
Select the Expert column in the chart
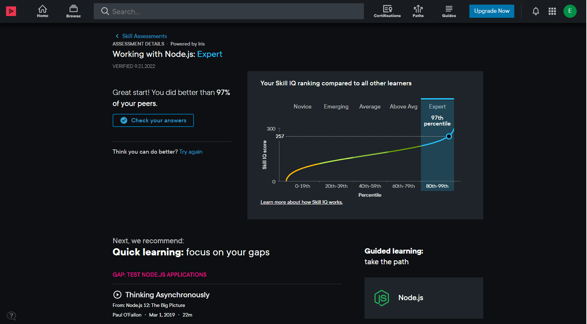pos(437,145)
